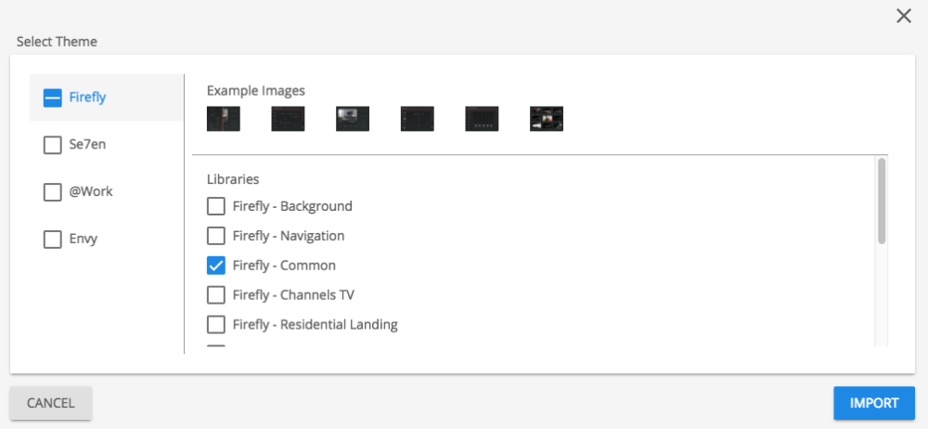This screenshot has width=928, height=429.
Task: Uncheck the Firefly - Common library
Action: point(215,266)
